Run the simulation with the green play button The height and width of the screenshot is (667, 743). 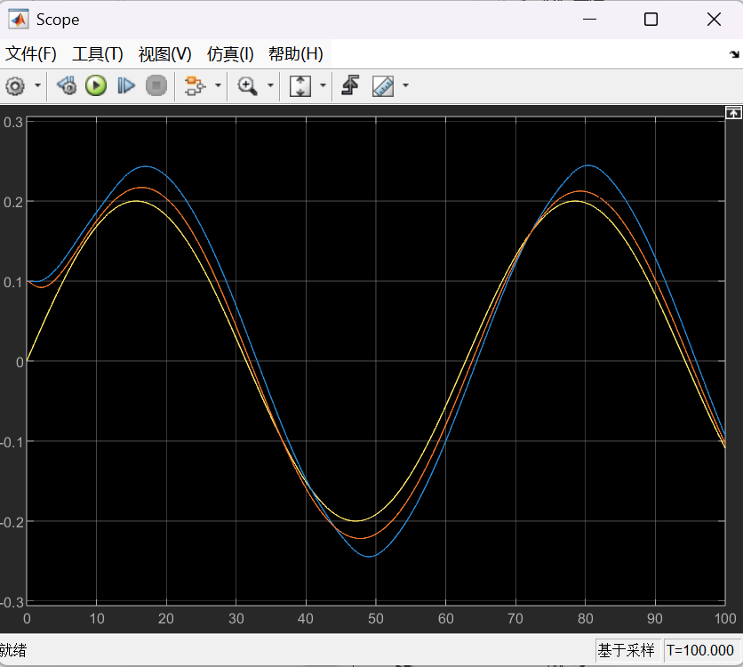pos(96,86)
